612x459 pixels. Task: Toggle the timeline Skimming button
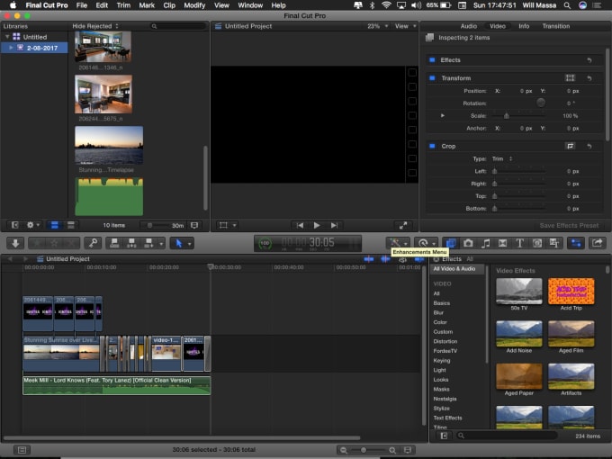[368, 259]
